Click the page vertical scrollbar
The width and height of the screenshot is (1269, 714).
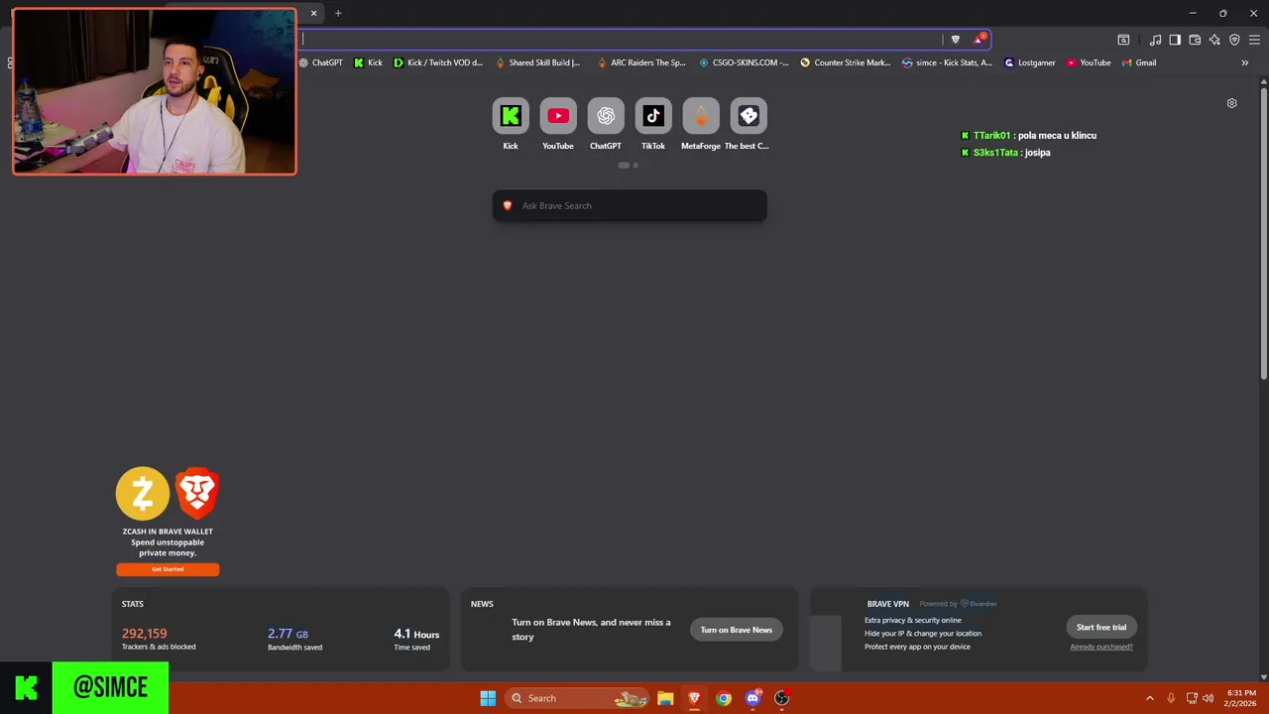(x=1264, y=235)
